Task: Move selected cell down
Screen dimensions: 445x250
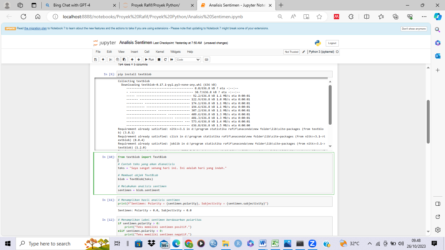Action: pos(139,60)
